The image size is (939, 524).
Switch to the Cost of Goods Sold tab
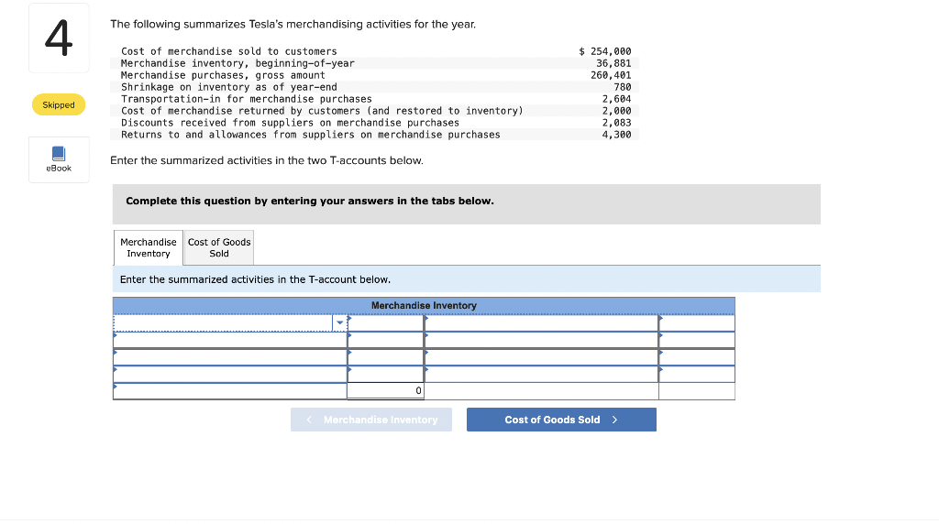[x=219, y=247]
